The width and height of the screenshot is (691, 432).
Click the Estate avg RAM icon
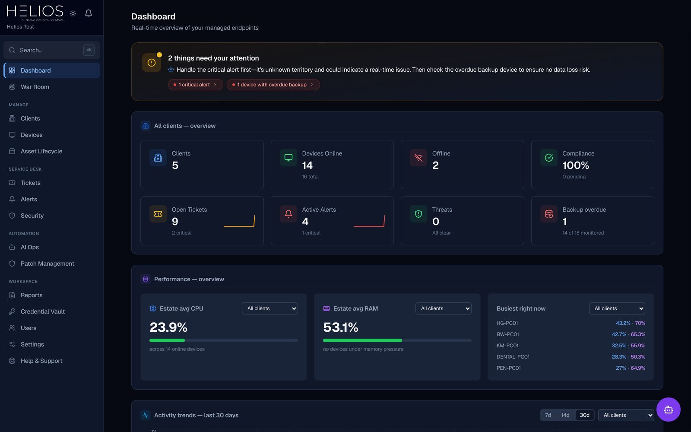click(326, 308)
